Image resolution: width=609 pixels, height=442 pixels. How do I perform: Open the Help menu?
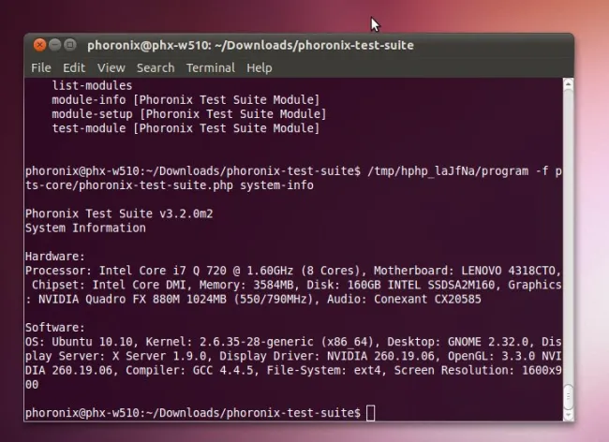coord(259,68)
